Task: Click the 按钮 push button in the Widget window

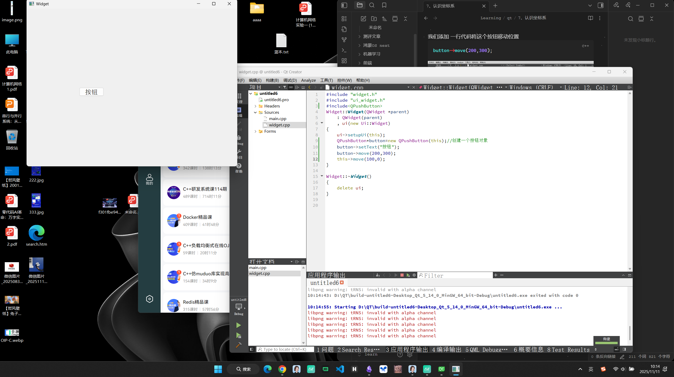Action: (x=91, y=92)
